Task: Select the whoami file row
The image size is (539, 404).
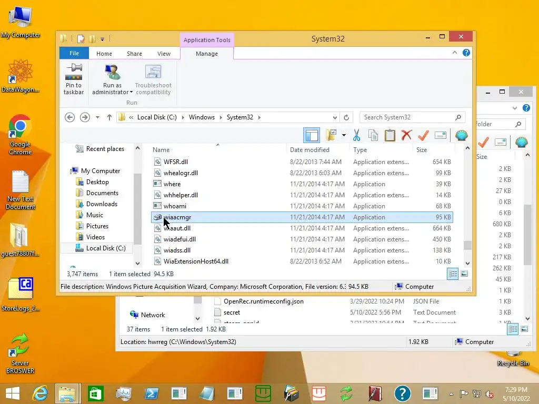Action: click(x=302, y=206)
